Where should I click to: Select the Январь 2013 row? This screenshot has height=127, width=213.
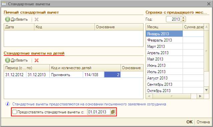point(175,34)
